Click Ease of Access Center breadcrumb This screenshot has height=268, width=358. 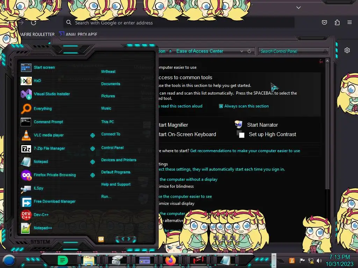[x=200, y=51]
